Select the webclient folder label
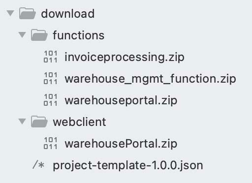The height and width of the screenshot is (183, 252). click(x=79, y=122)
